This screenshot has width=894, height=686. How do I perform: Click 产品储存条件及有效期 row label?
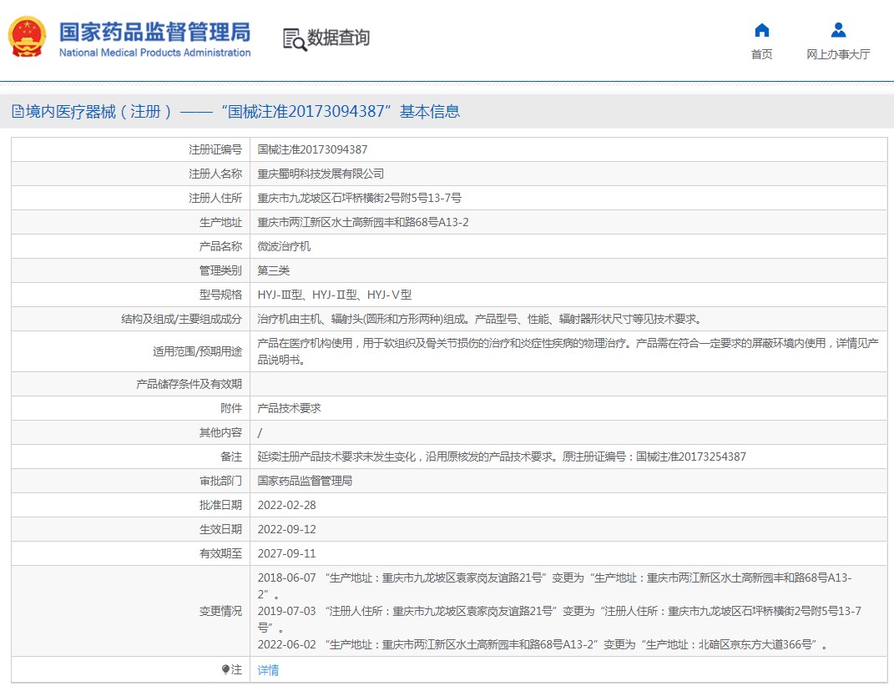click(189, 385)
